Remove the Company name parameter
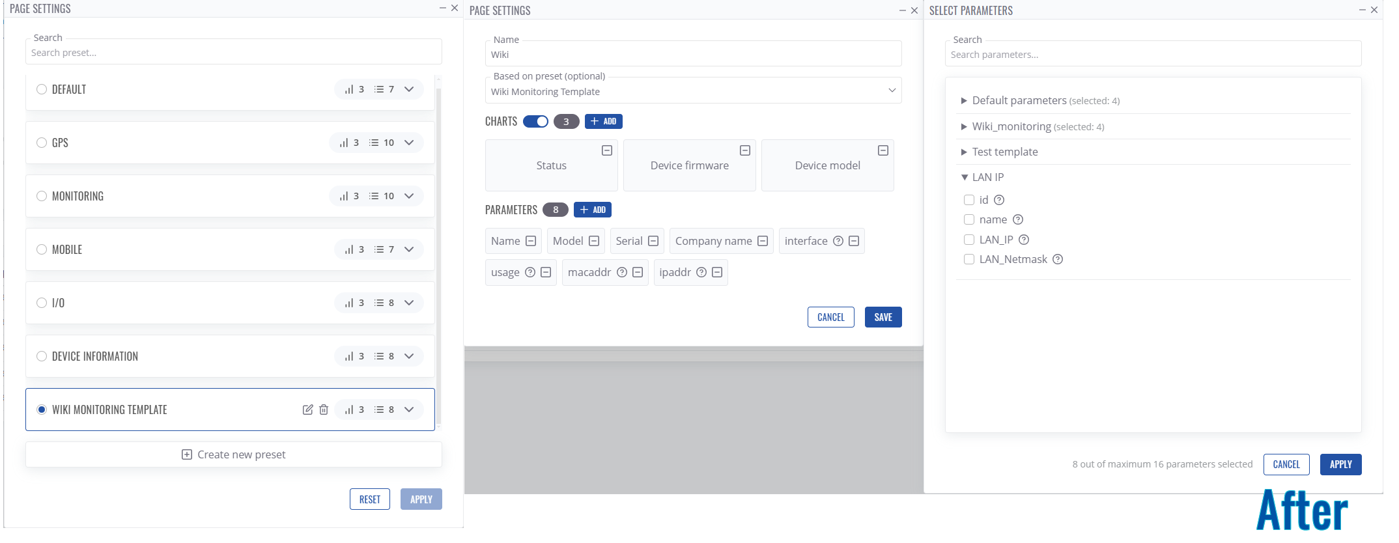Screen dimensions: 1399x543 pyautogui.click(x=763, y=241)
